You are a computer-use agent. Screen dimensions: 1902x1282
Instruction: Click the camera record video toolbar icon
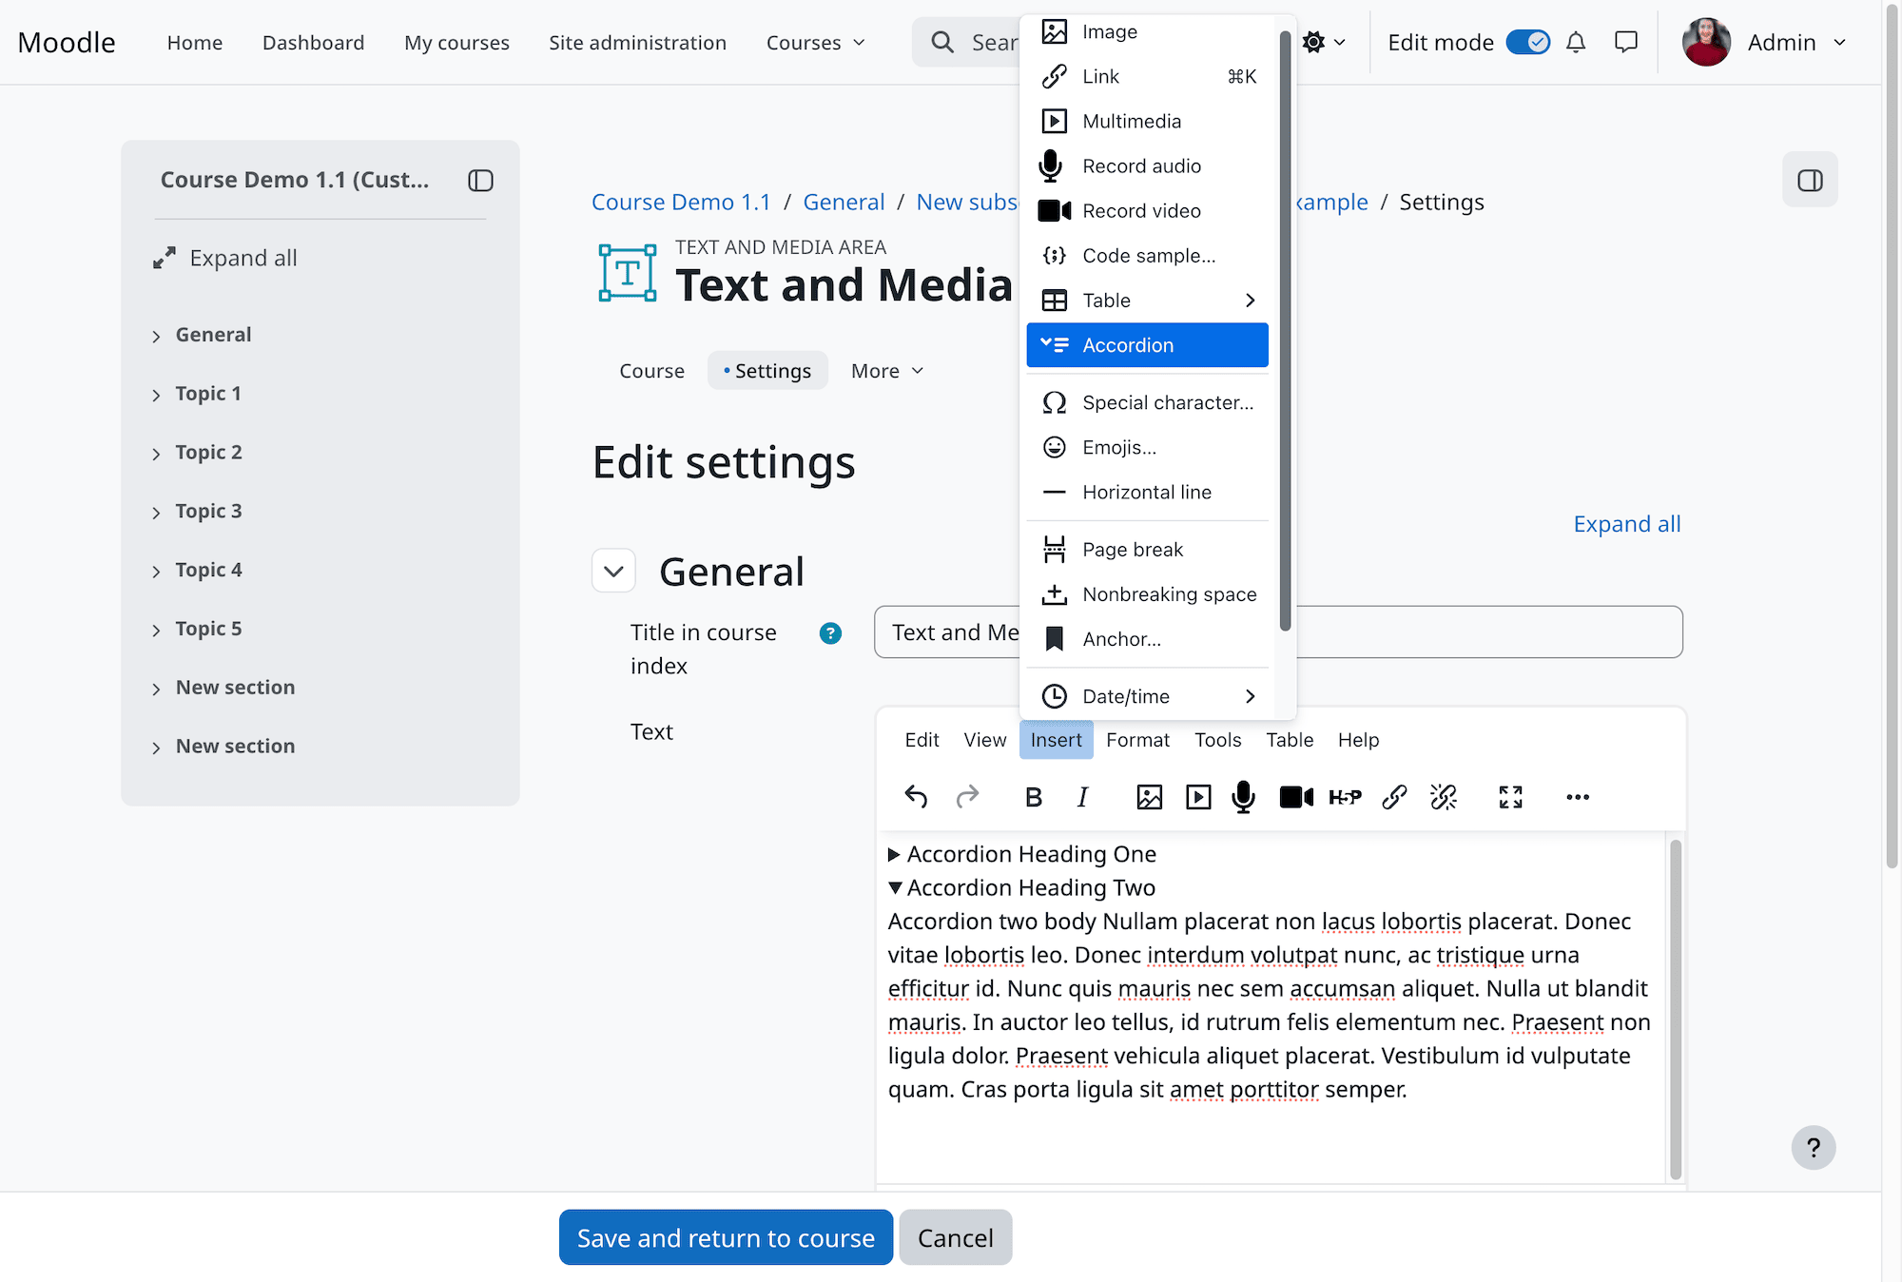pos(1296,797)
